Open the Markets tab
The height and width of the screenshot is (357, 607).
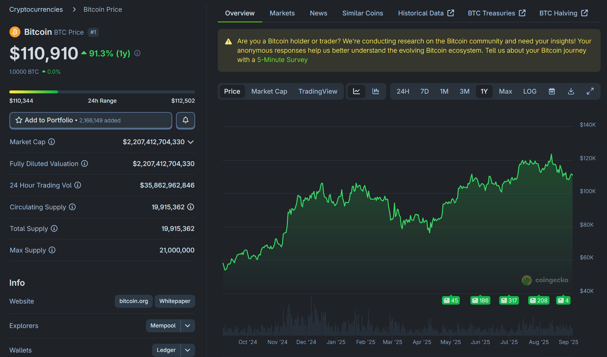tap(282, 13)
